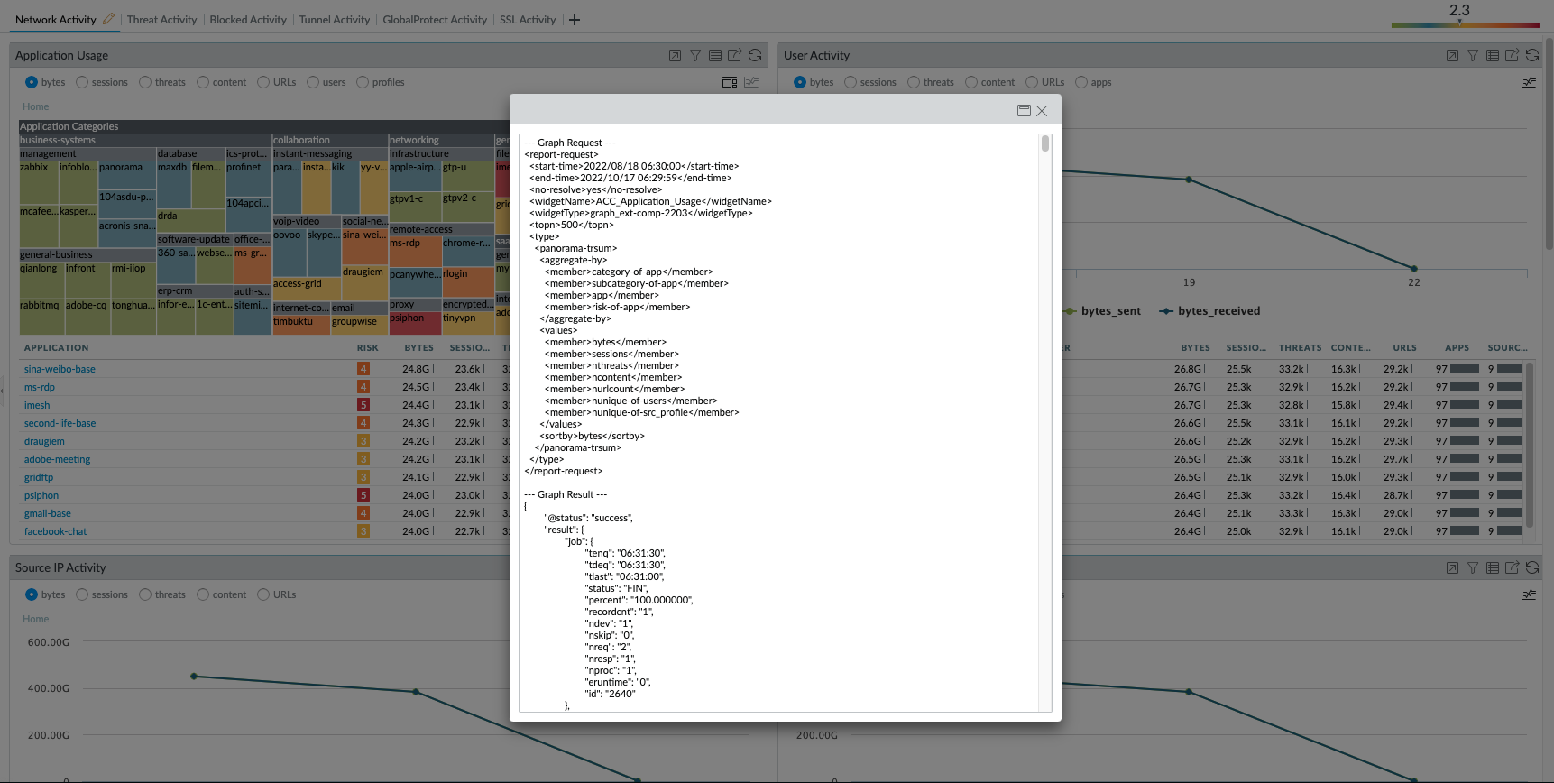The width and height of the screenshot is (1554, 783).
Task: Click the export icon in User Activity
Action: click(x=1513, y=56)
